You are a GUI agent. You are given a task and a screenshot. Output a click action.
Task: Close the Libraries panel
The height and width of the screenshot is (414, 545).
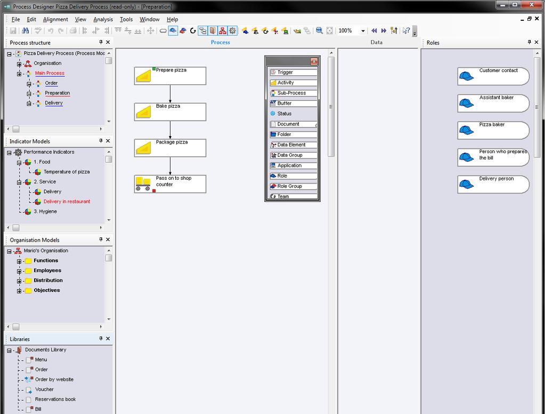(108, 338)
